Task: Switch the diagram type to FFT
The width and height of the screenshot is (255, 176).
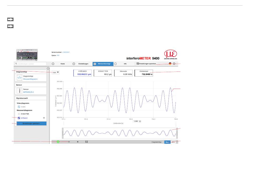Action: coord(173,142)
